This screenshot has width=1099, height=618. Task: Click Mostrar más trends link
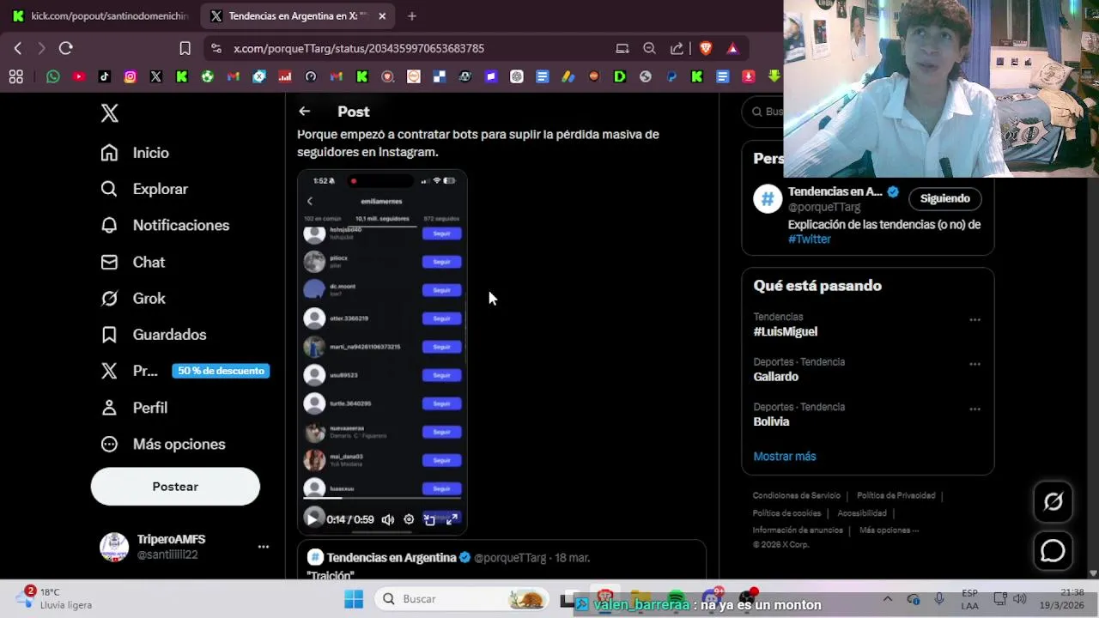(x=785, y=457)
